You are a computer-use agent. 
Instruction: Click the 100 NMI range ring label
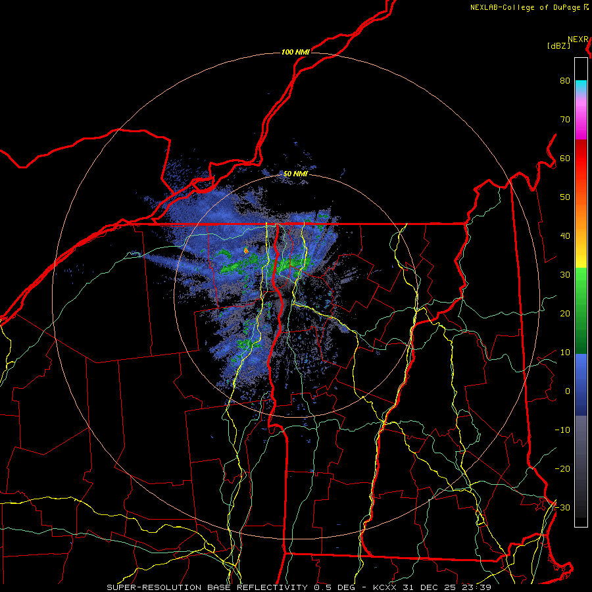(295, 52)
